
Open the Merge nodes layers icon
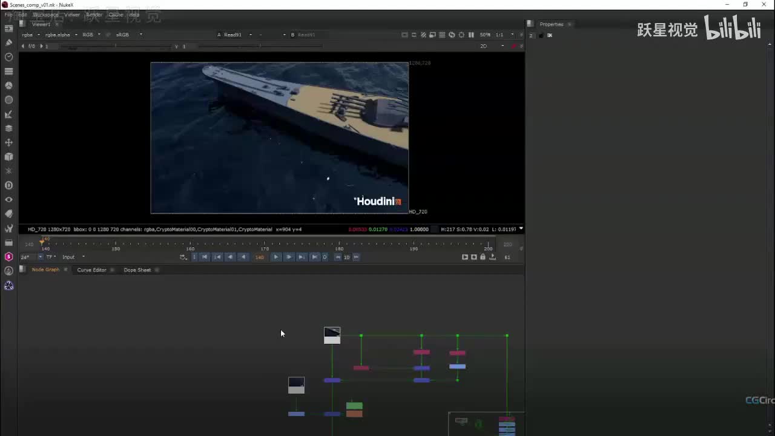(x=8, y=128)
